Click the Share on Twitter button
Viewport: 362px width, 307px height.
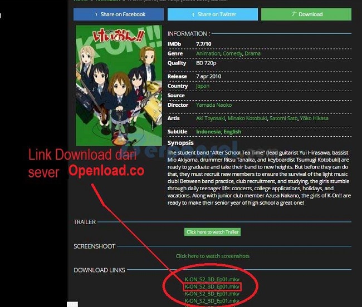(213, 14)
